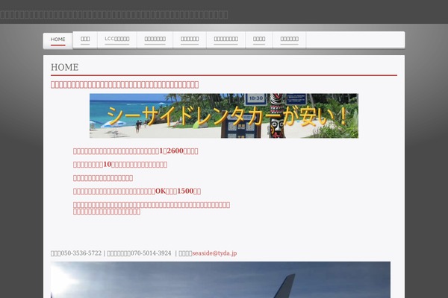This screenshot has height=298, width=448.
Task: Click the HOME page heading
Action: tap(64, 67)
